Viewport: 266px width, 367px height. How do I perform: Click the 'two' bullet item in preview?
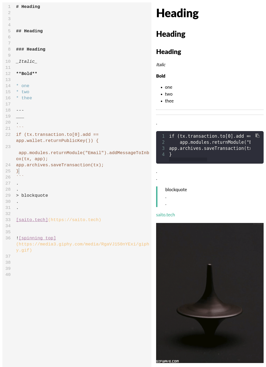tap(169, 94)
